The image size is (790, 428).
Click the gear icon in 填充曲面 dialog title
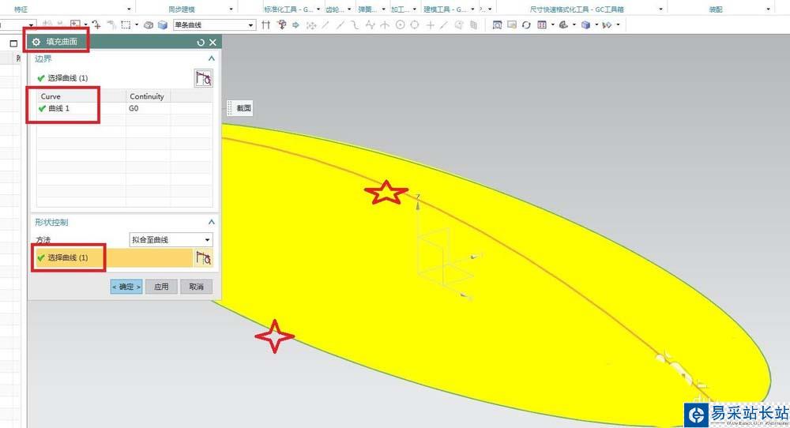coord(36,43)
